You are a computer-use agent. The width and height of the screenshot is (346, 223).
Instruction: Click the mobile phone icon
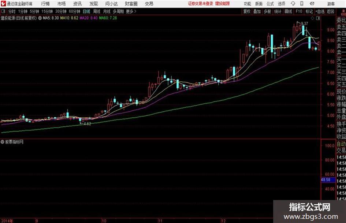[302, 4]
